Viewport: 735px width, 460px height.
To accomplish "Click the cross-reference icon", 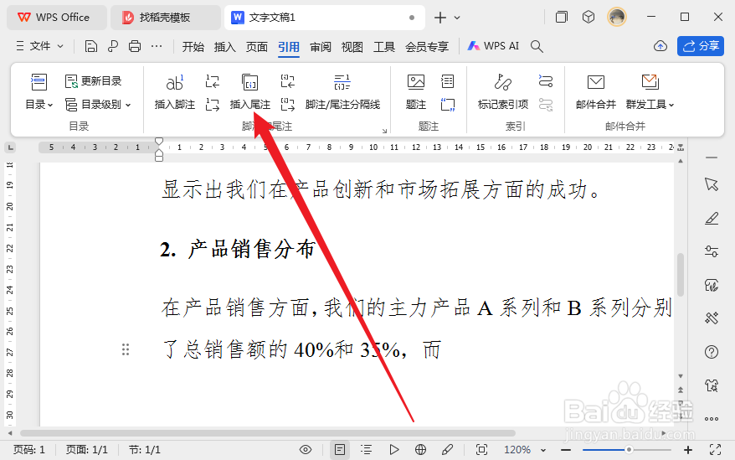I will (448, 104).
